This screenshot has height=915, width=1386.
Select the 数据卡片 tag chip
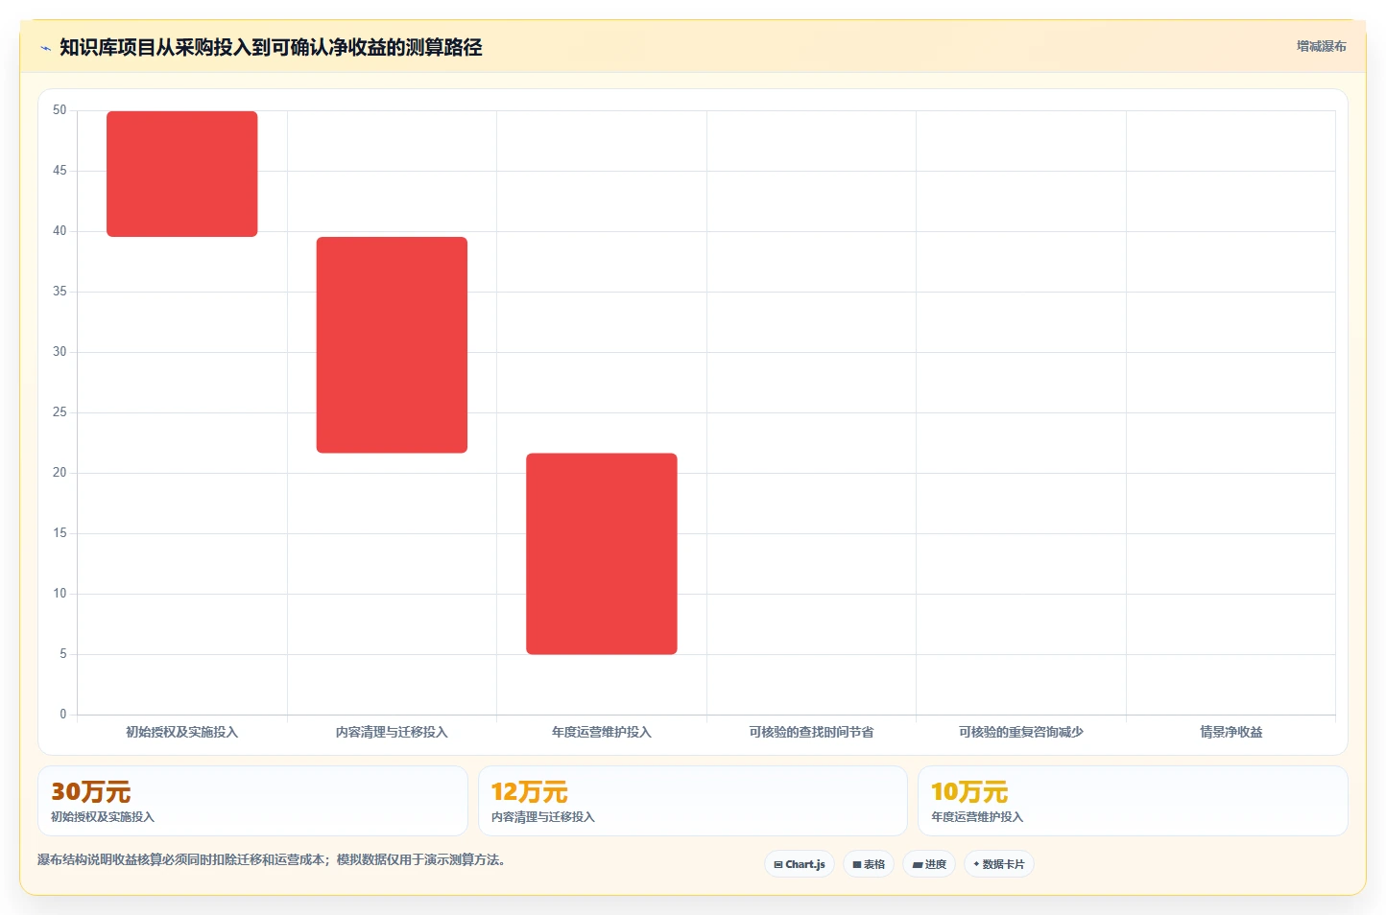[999, 864]
